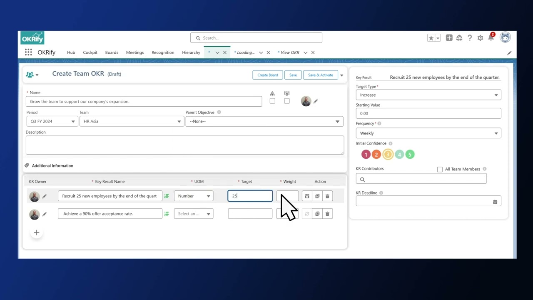Switch to the View OKR tab
This screenshot has width=533, height=300.
(290, 52)
